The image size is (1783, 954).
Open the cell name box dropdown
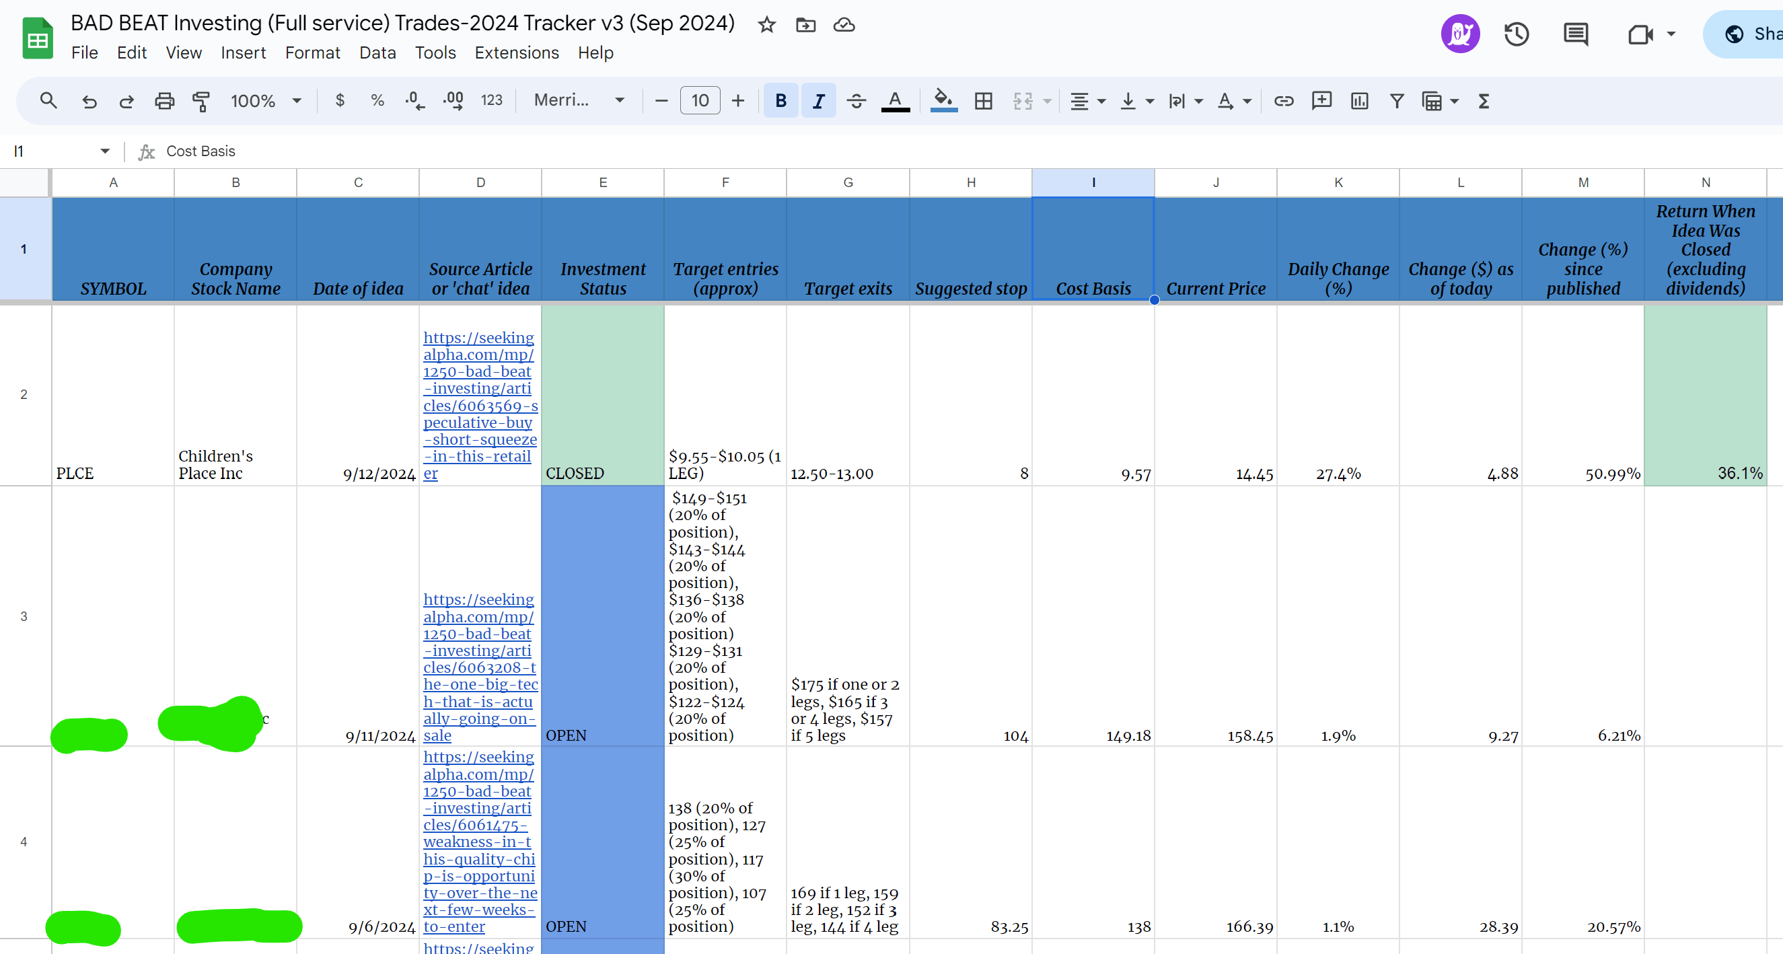coord(104,151)
